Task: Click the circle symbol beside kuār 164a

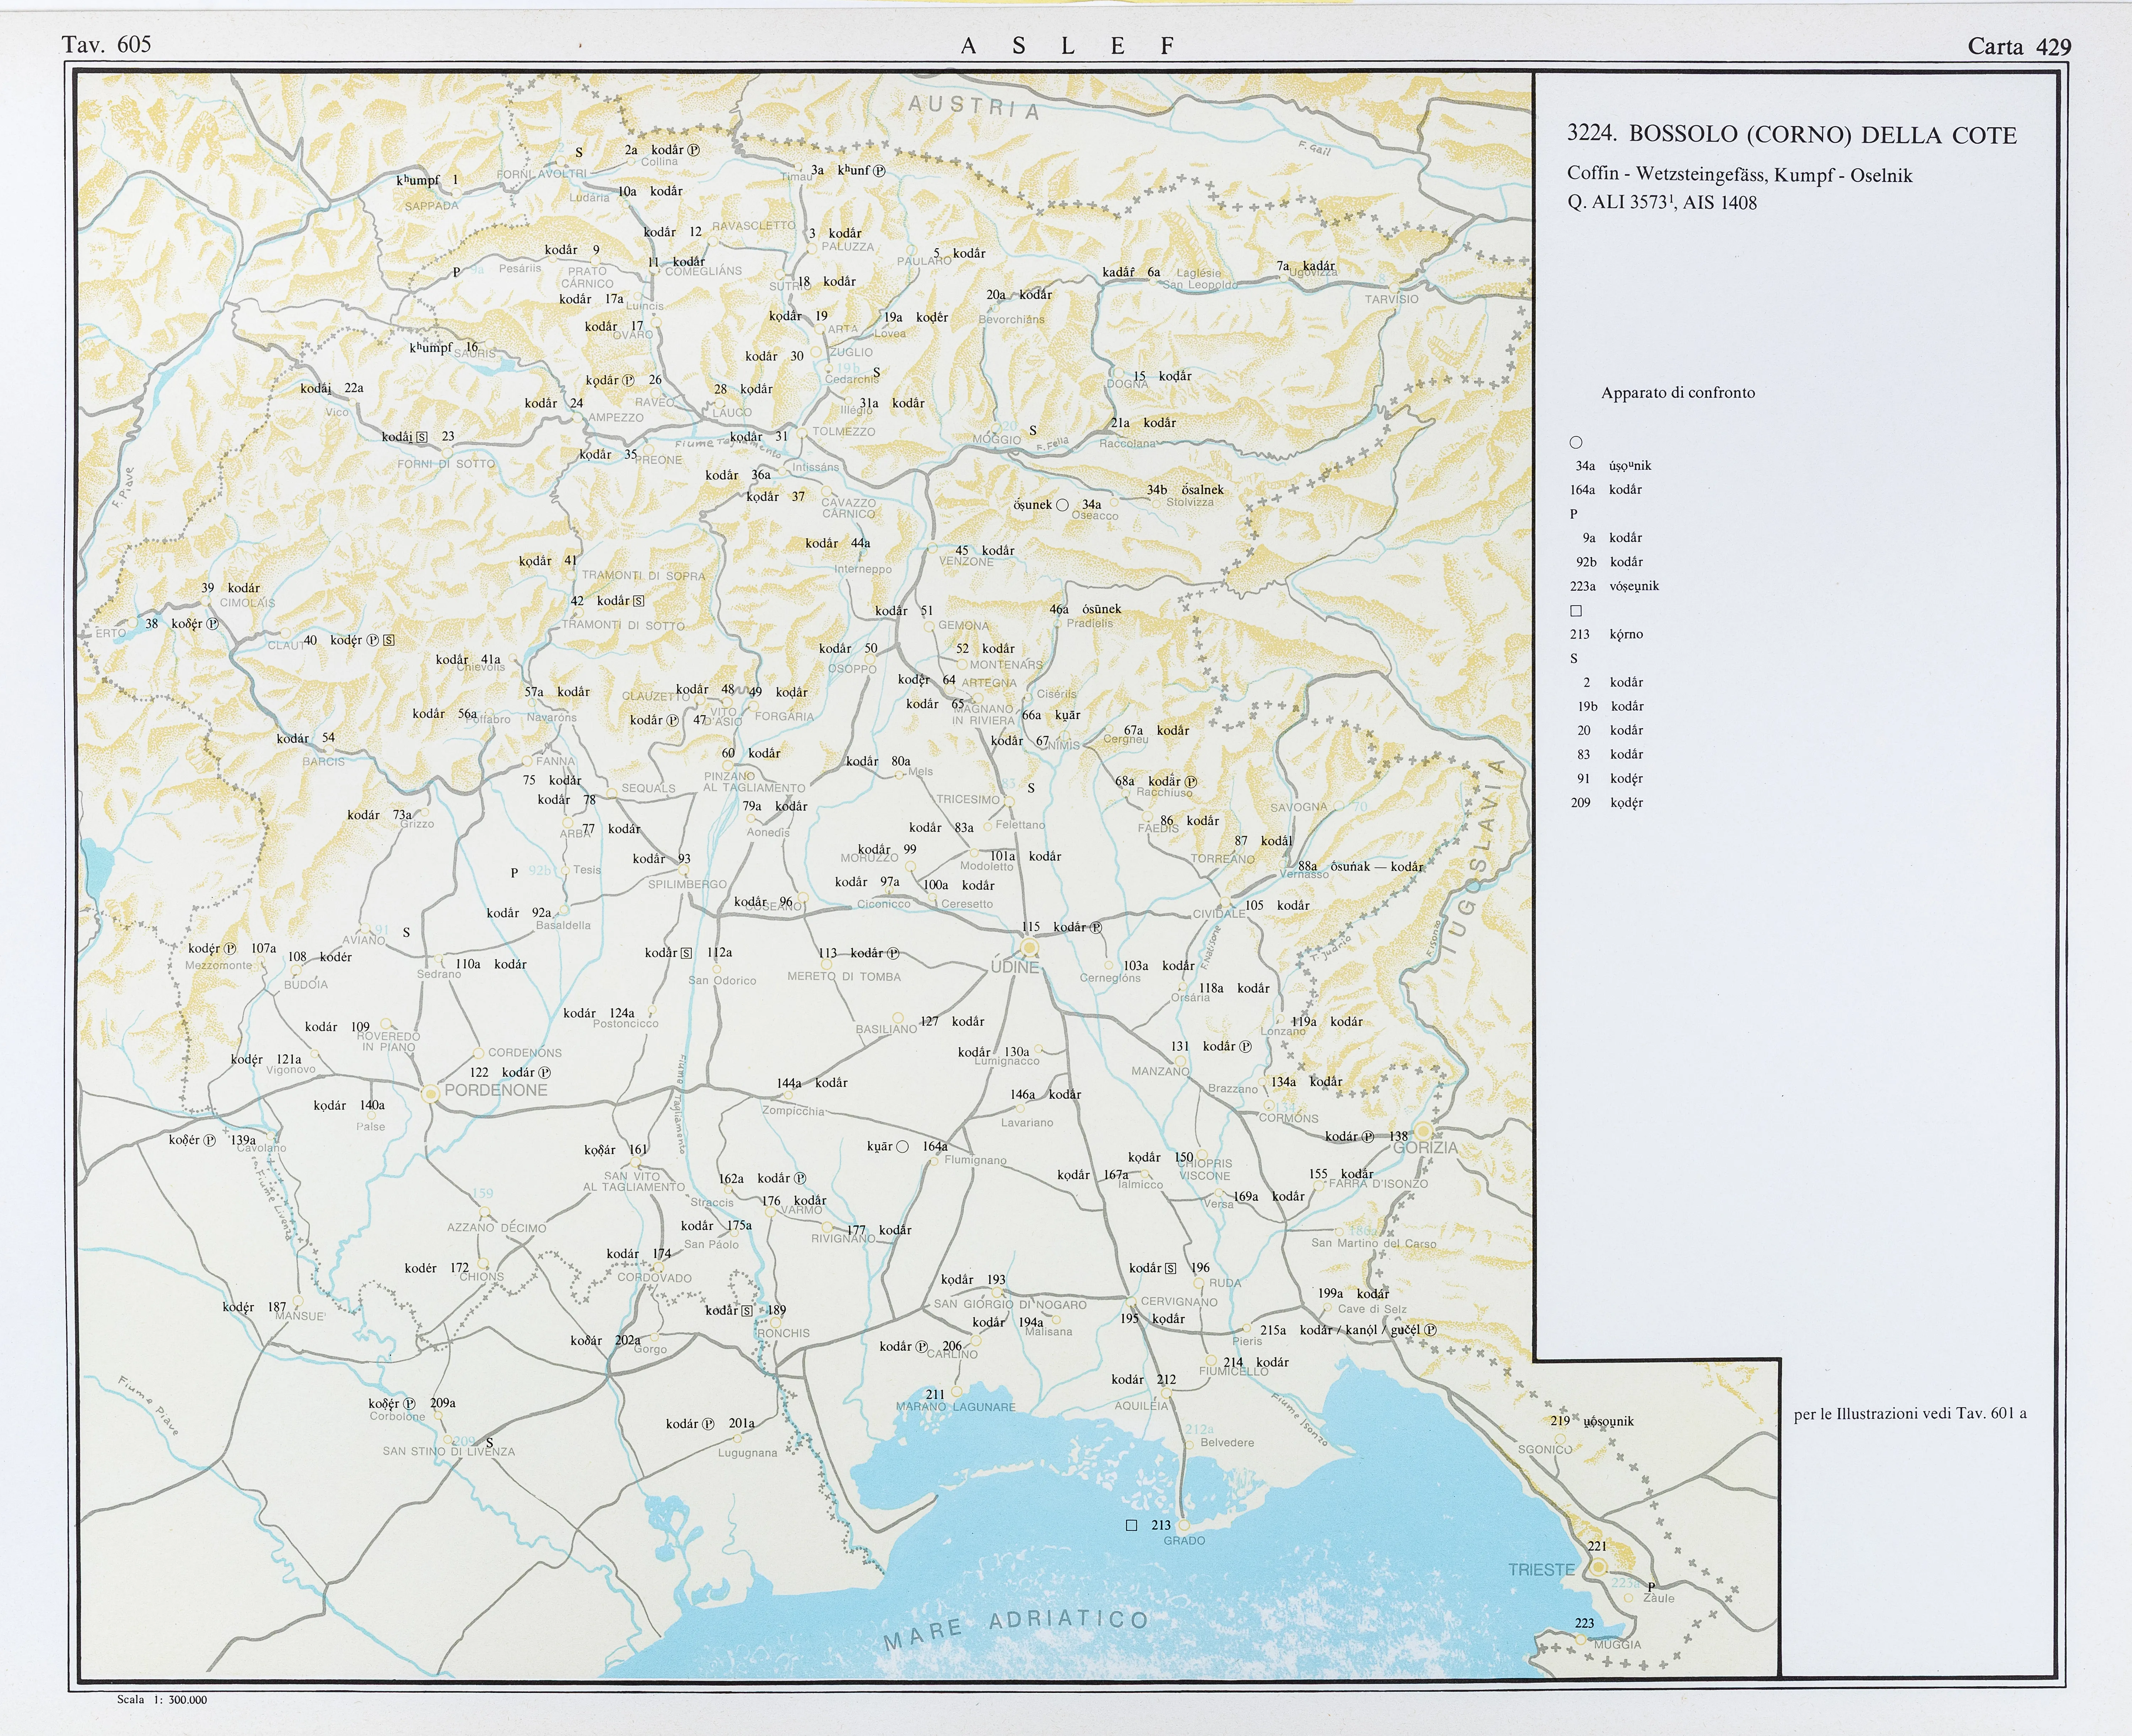Action: point(901,1147)
